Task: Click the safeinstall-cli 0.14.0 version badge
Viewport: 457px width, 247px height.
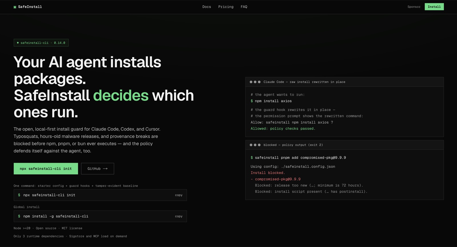Action: (41, 43)
